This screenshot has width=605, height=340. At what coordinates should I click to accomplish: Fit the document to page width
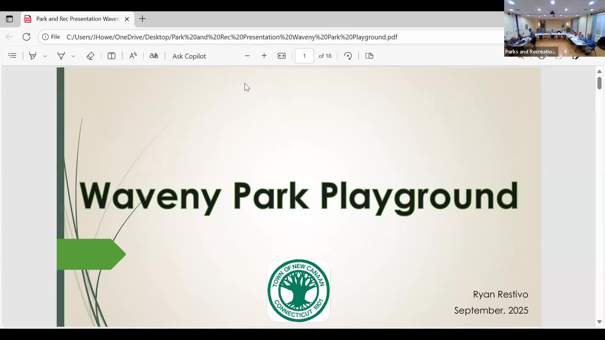[282, 56]
